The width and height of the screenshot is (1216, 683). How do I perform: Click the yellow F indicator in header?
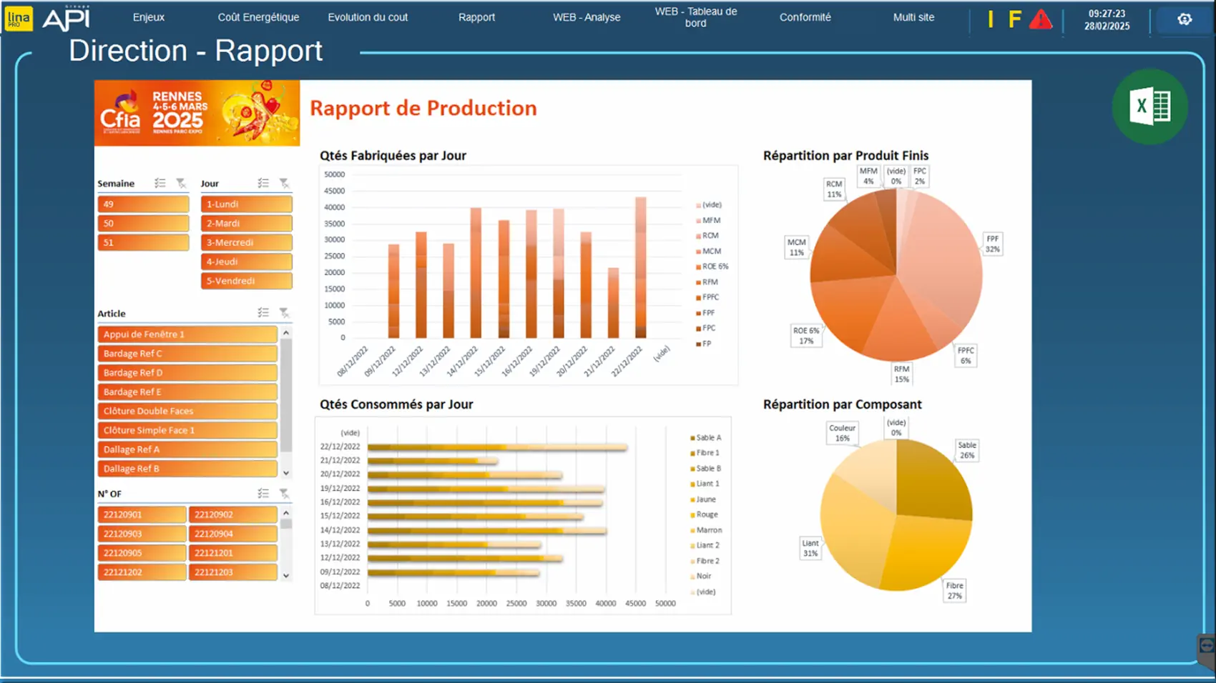(x=1014, y=19)
